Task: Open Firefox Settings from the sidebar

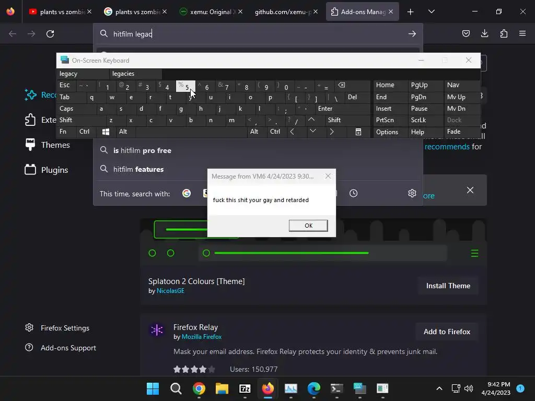Action: click(x=57, y=328)
